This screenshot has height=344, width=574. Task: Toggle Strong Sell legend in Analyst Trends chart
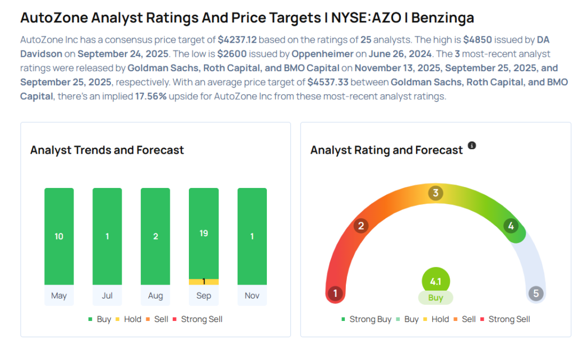[198, 319]
